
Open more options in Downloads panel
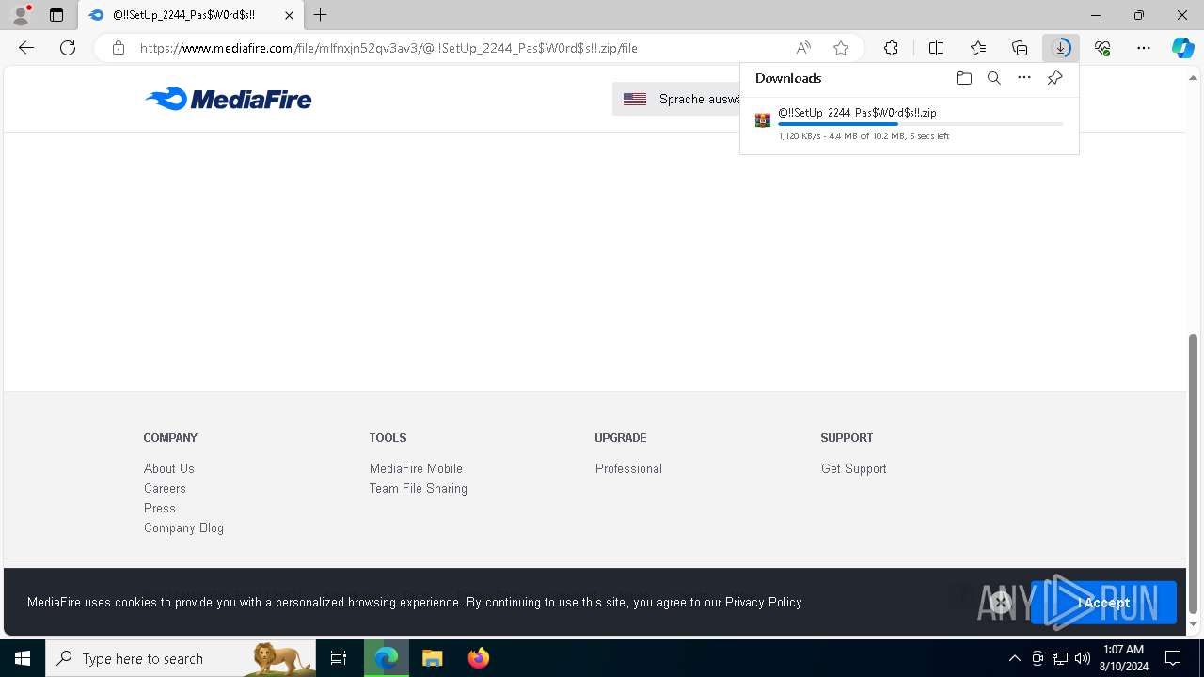click(x=1024, y=78)
